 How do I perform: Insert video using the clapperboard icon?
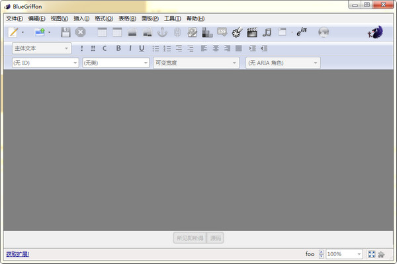pyautogui.click(x=251, y=32)
